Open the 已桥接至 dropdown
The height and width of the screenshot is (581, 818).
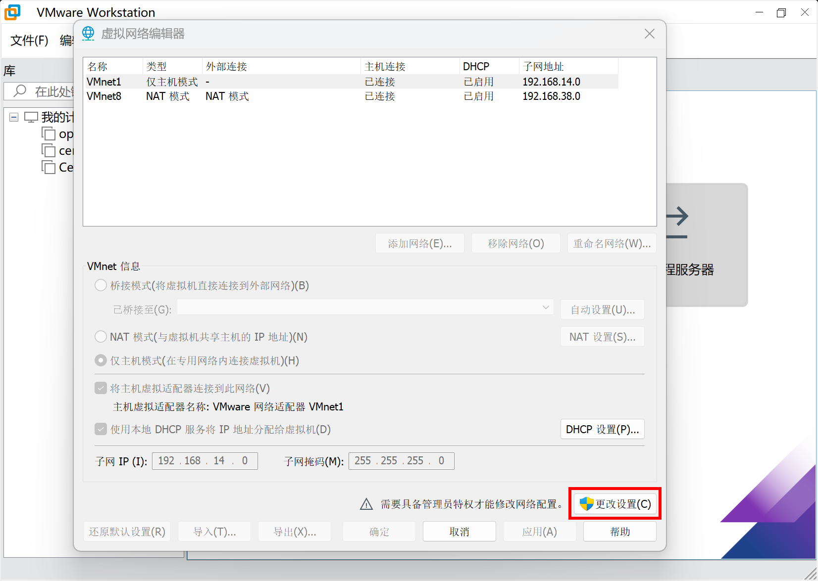click(365, 308)
